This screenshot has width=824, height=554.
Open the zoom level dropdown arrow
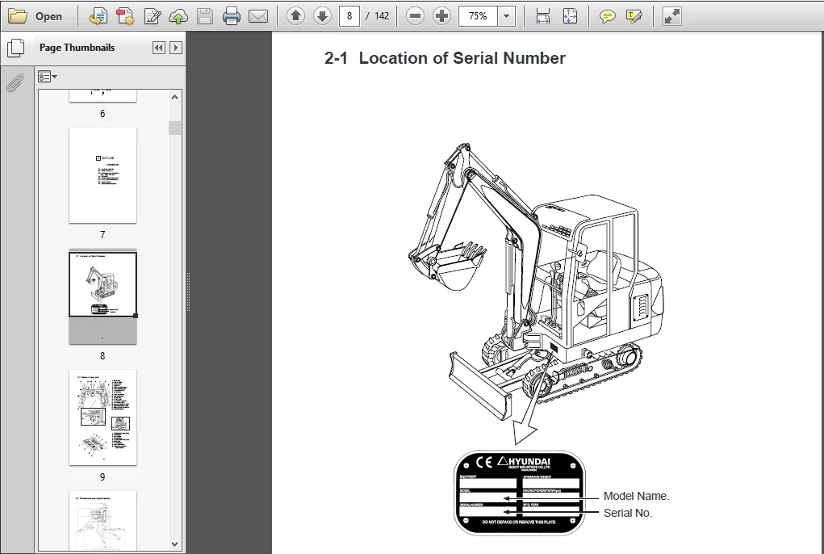506,16
